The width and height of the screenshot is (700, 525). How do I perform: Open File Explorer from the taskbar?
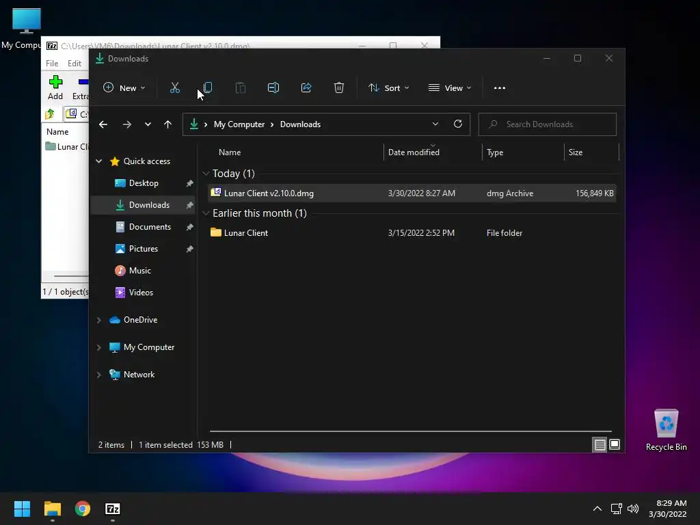(52, 509)
